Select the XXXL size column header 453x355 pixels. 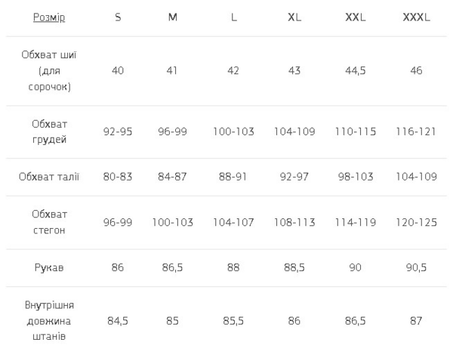[415, 17]
